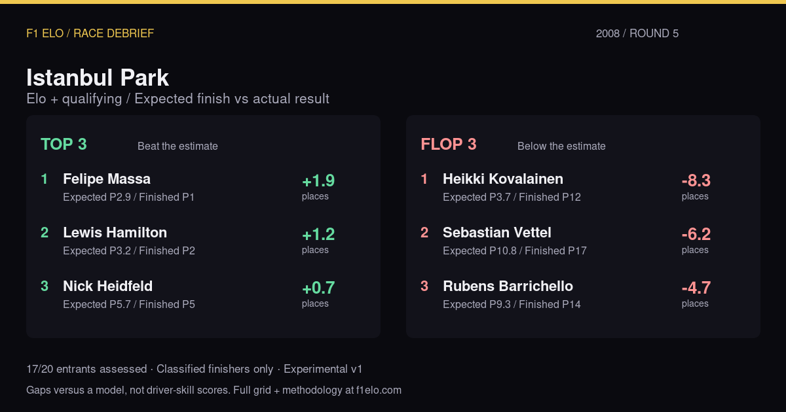Select the TOP 3 heading
The width and height of the screenshot is (786, 412).
(x=64, y=145)
